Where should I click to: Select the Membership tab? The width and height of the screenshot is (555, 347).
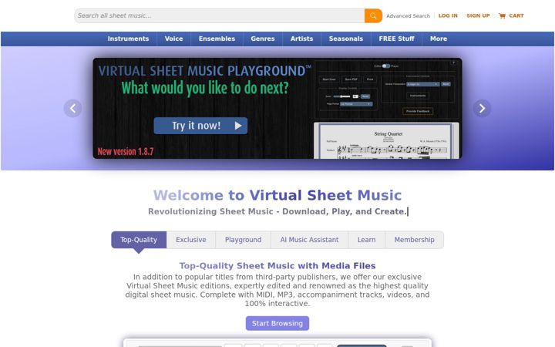tap(414, 240)
